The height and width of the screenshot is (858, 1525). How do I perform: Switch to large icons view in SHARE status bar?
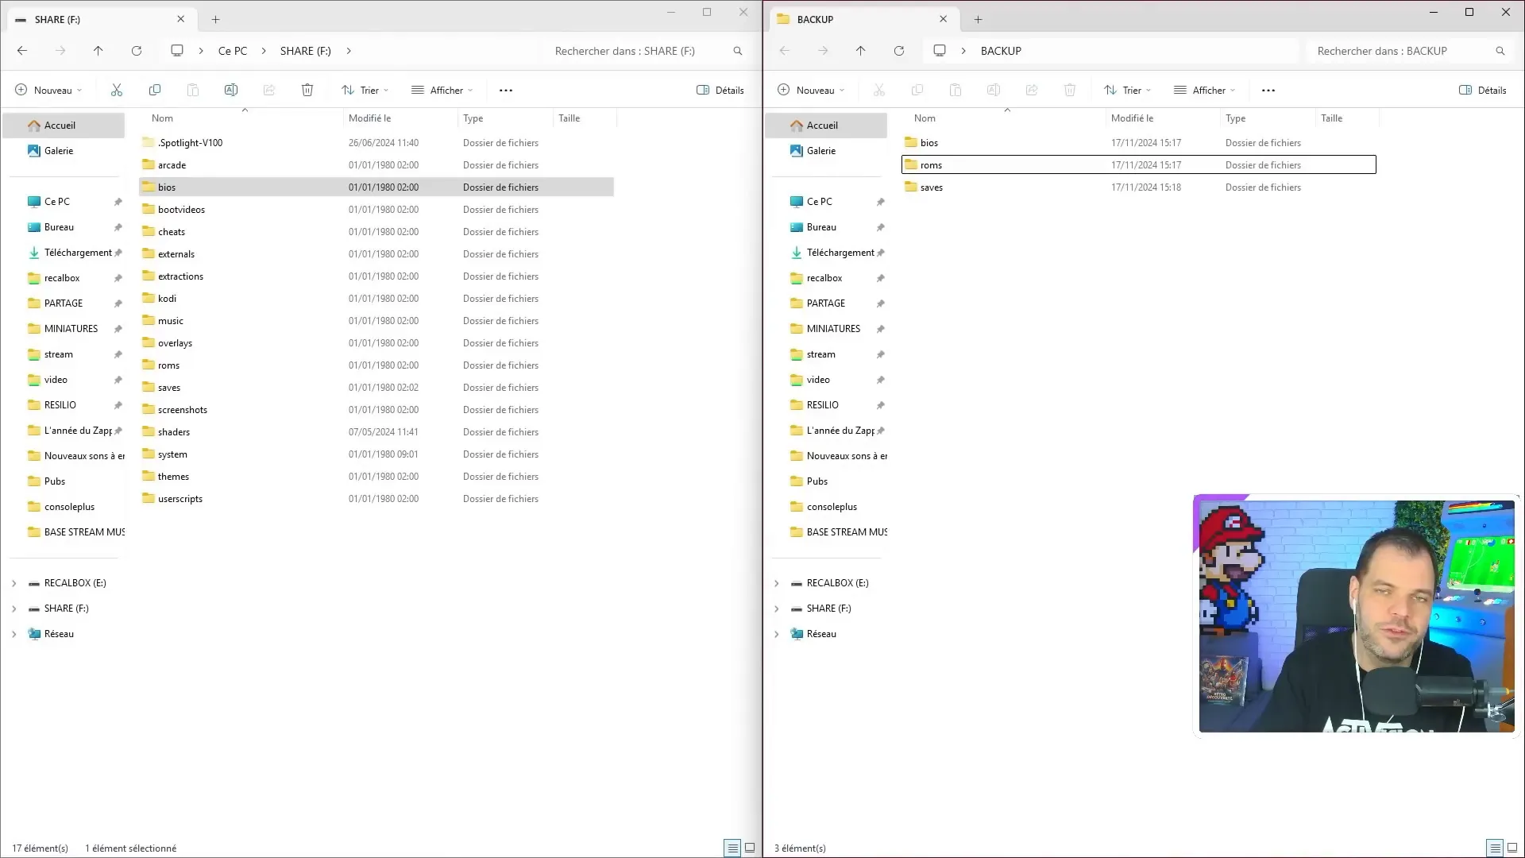point(750,848)
